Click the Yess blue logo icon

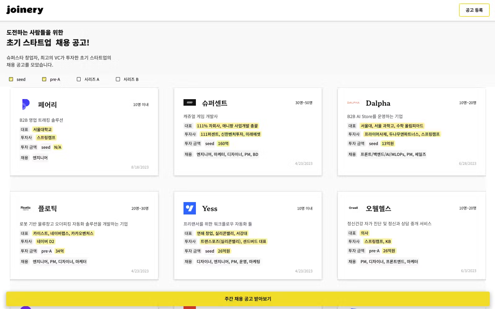click(190, 208)
